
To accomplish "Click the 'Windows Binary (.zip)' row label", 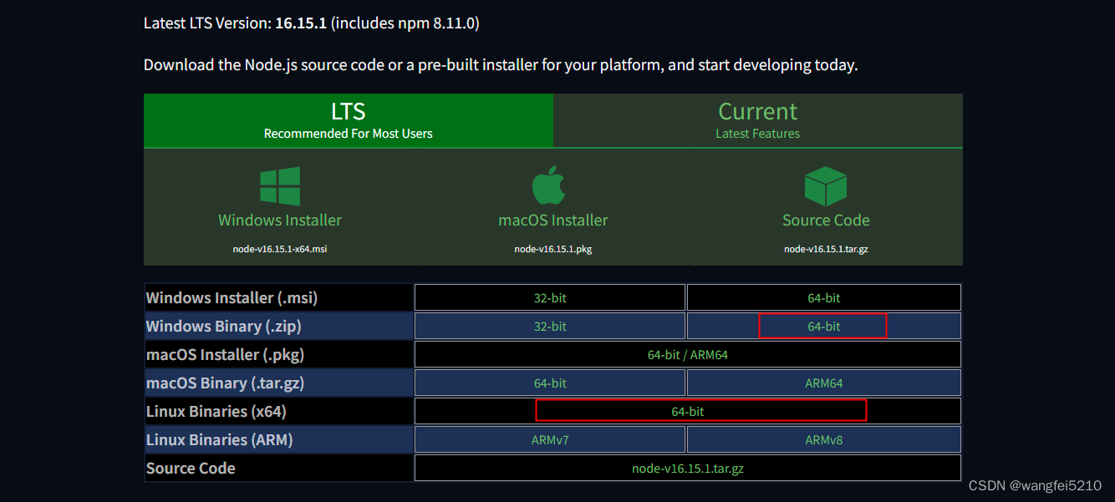I will pyautogui.click(x=224, y=327).
